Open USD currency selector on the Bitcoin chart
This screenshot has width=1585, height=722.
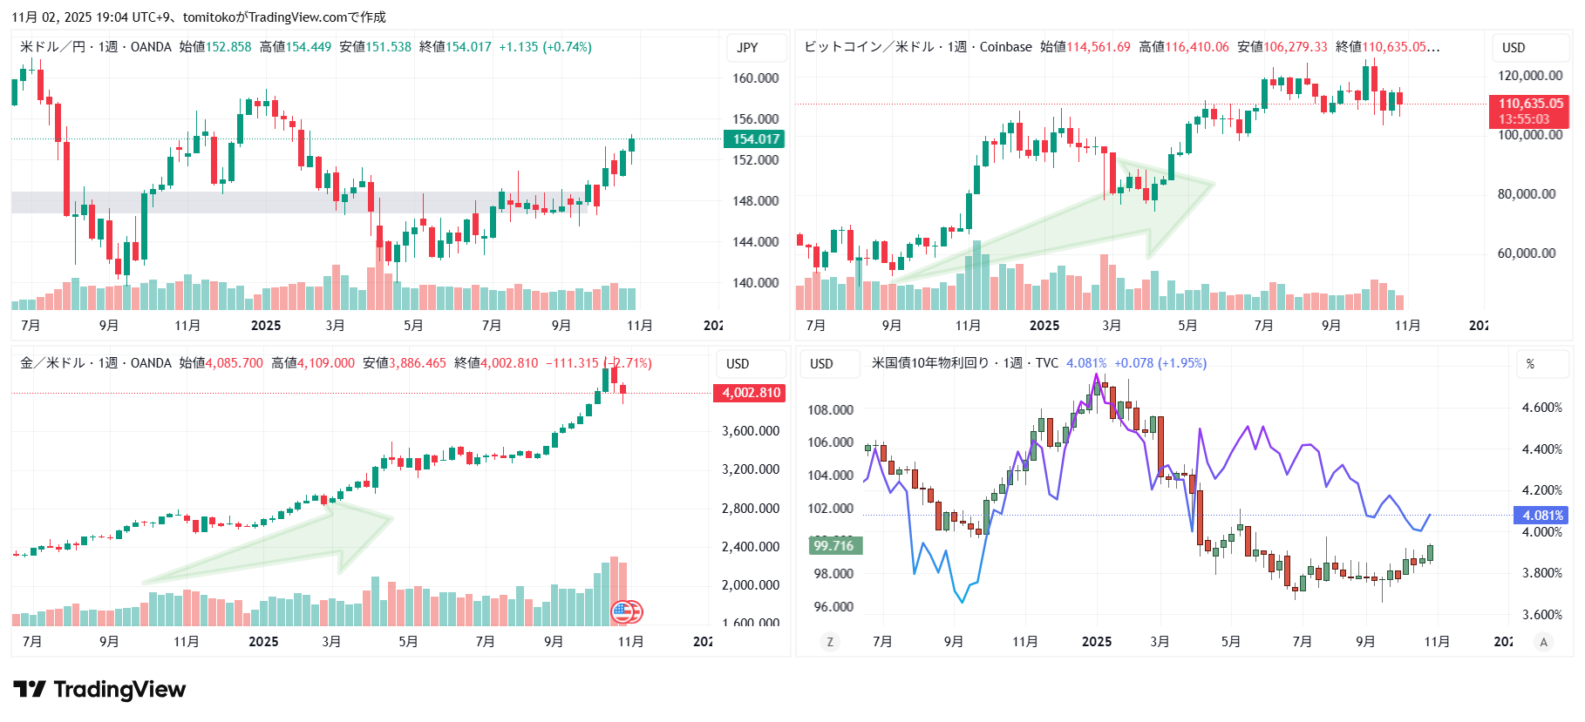(1514, 48)
